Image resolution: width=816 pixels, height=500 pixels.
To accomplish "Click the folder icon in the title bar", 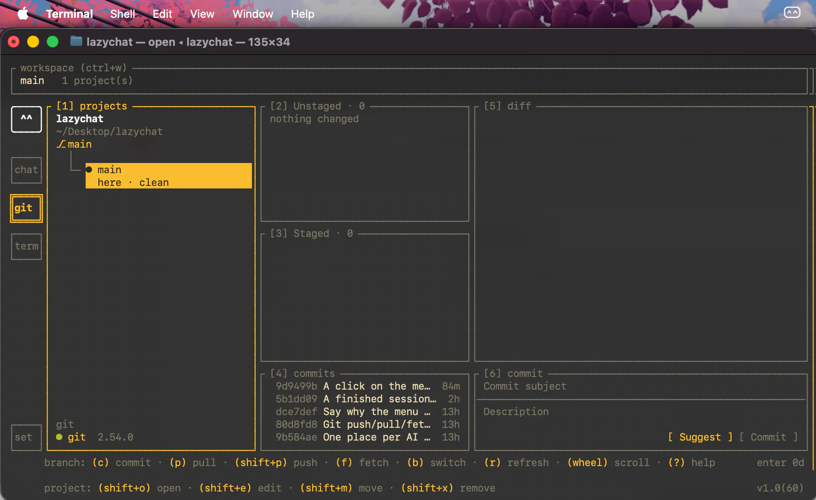I will [x=76, y=41].
